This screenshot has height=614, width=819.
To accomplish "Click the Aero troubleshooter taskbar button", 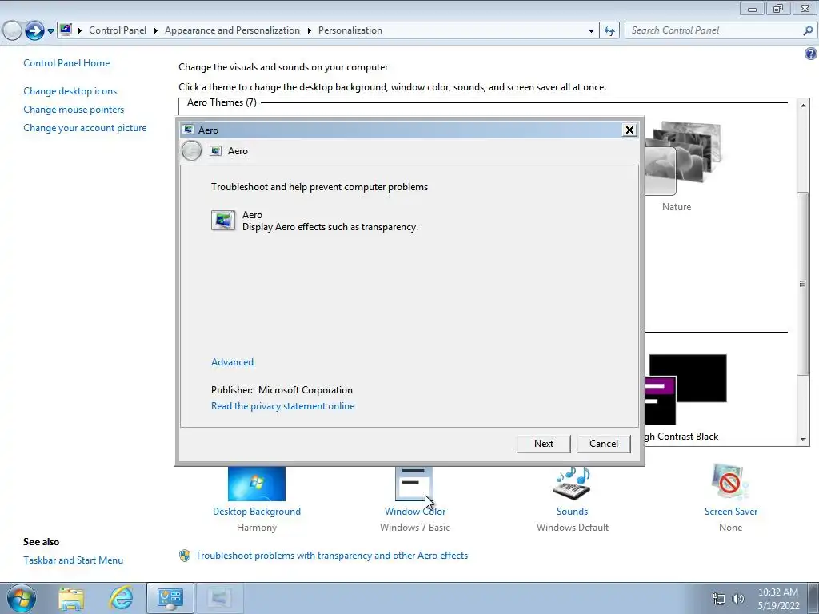I will (x=220, y=598).
